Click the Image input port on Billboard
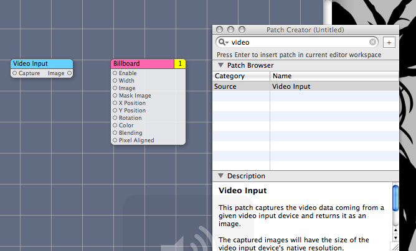 [115, 88]
